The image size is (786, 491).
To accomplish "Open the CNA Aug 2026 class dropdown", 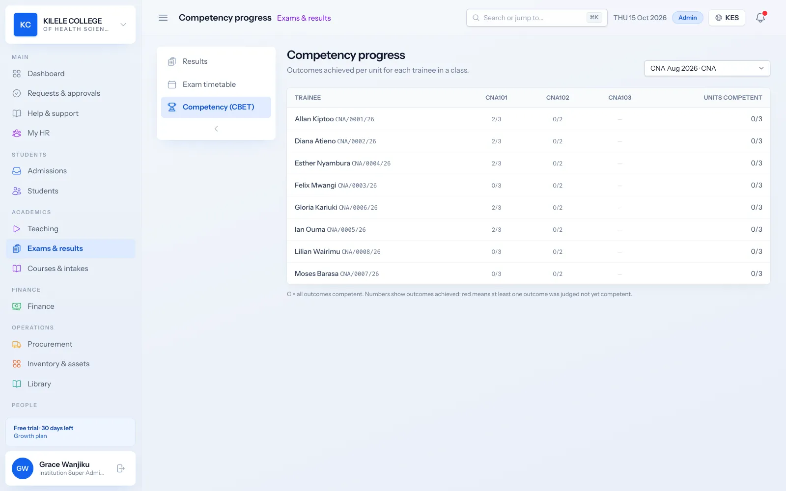I will click(707, 68).
